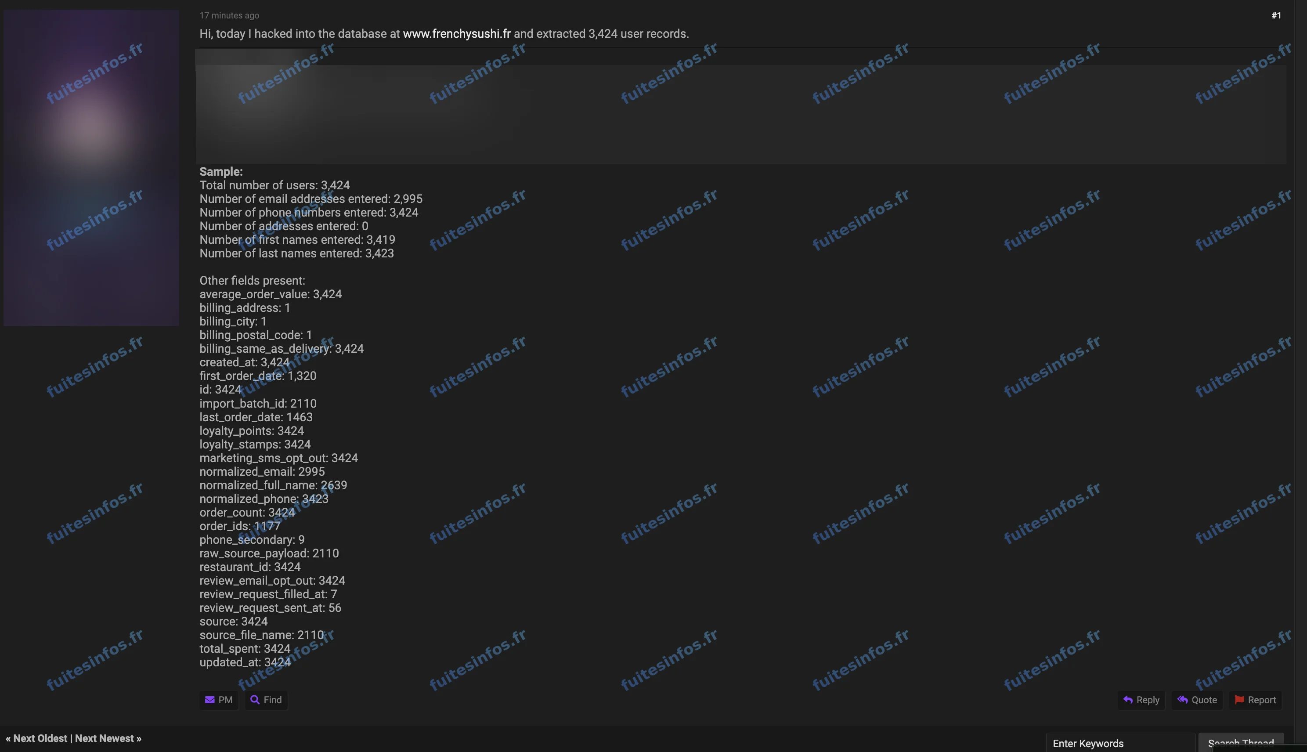Select 'total_spent: 3424' line
Image resolution: width=1307 pixels, height=752 pixels.
245,648
